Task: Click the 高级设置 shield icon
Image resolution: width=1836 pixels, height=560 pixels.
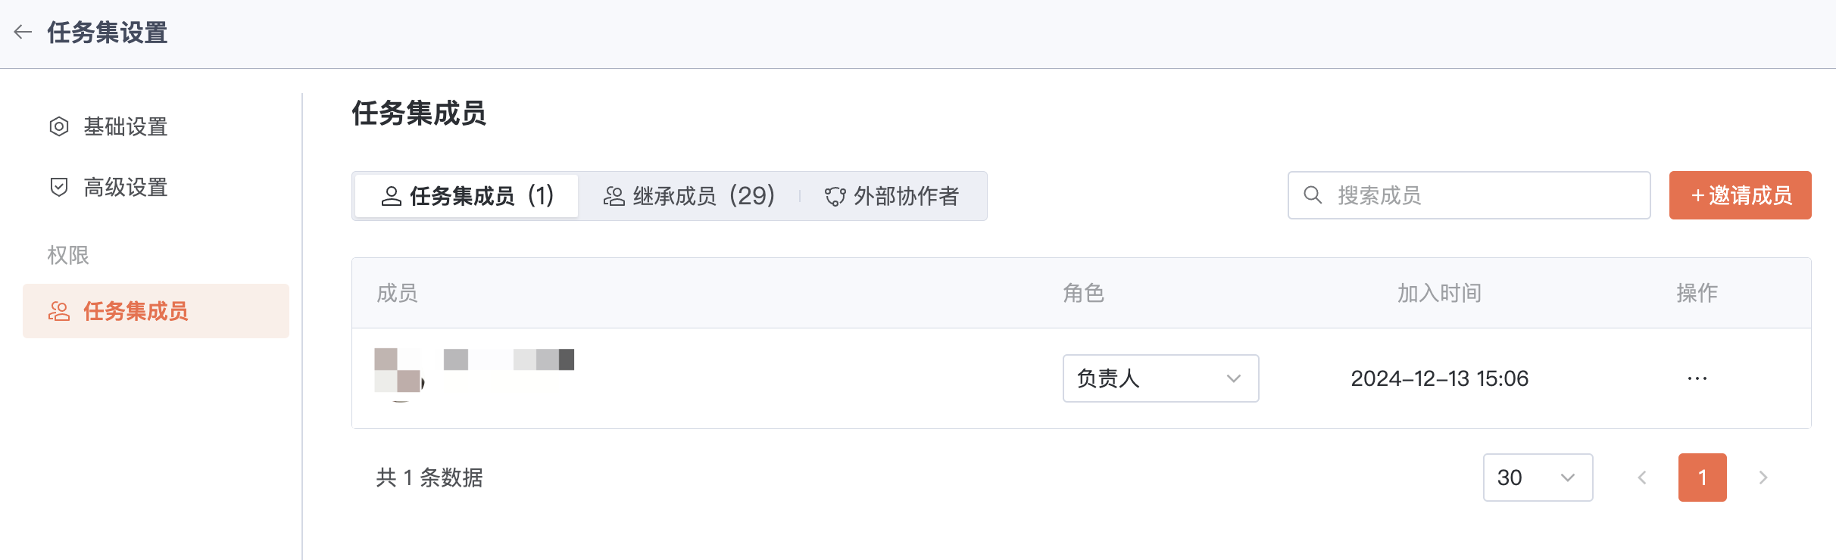Action: coord(59,187)
